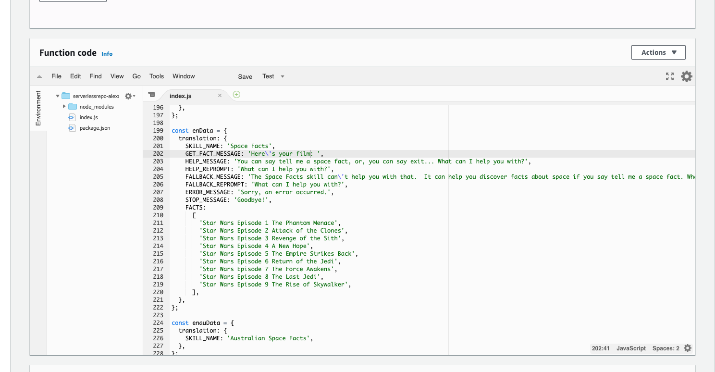Click line number 199 in the gutter
The image size is (715, 372).
(158, 131)
